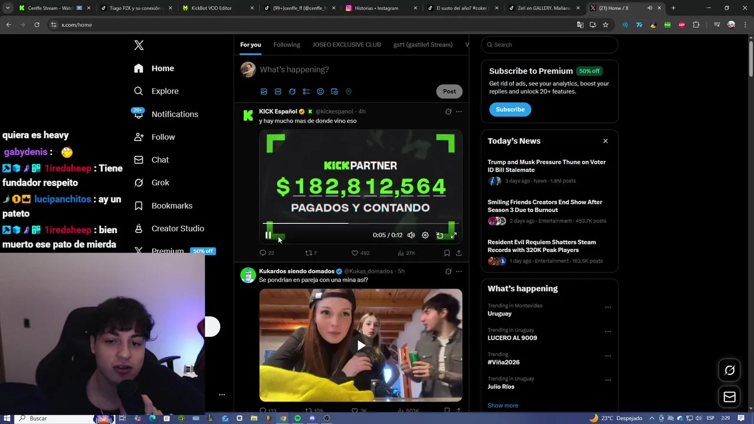Schedule post icon in composer
The width and height of the screenshot is (754, 424).
pos(335,91)
